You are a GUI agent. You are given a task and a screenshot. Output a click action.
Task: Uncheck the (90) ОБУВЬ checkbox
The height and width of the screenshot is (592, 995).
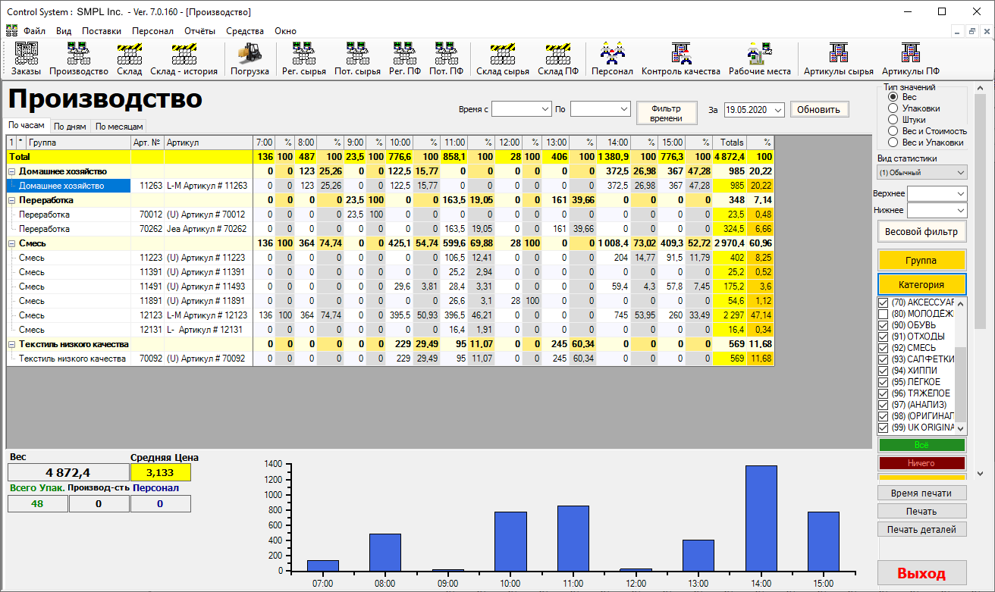883,325
